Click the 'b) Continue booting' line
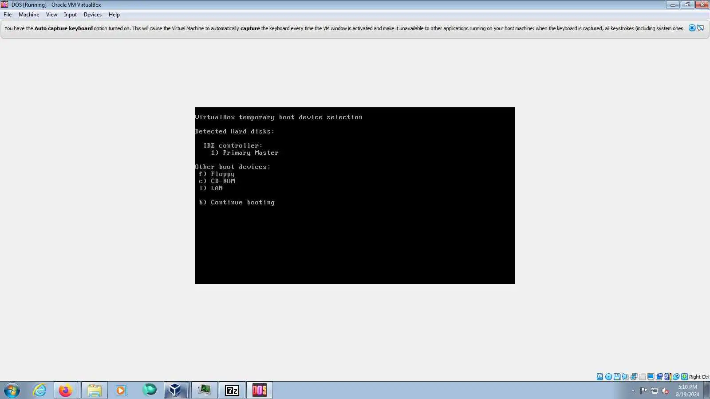710x399 pixels. click(237, 202)
